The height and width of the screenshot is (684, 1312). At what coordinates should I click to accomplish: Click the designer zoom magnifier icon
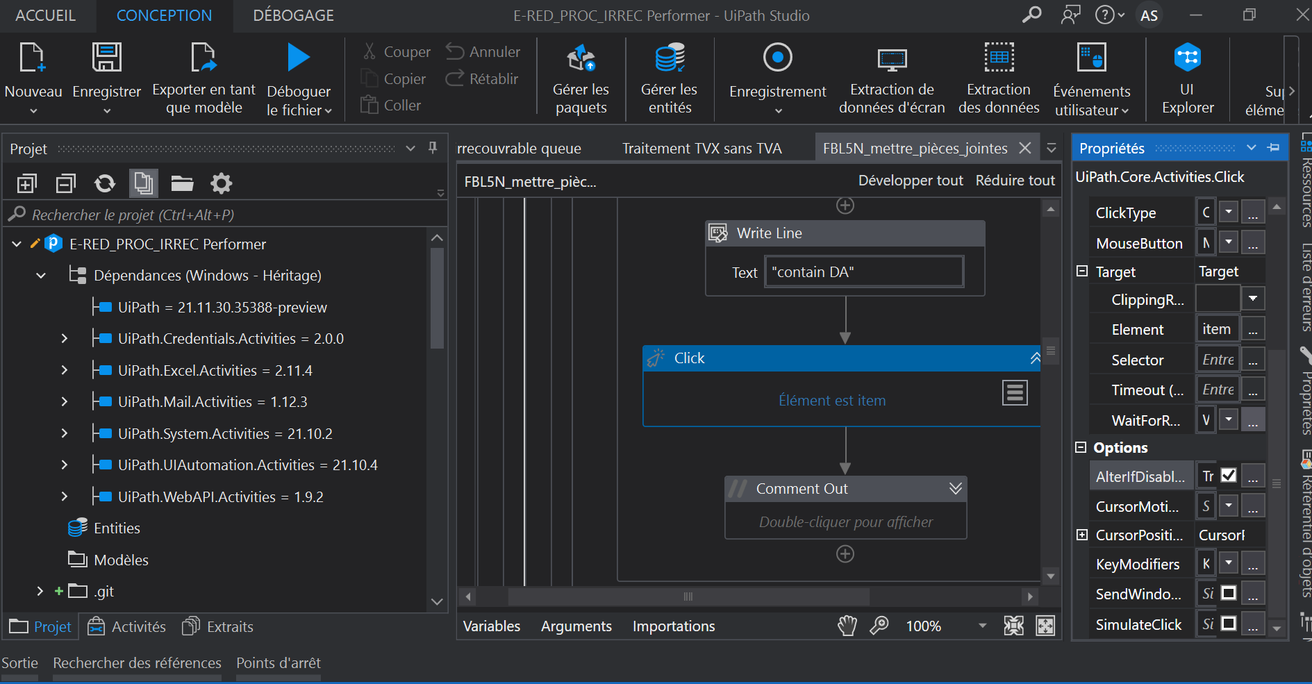[879, 626]
